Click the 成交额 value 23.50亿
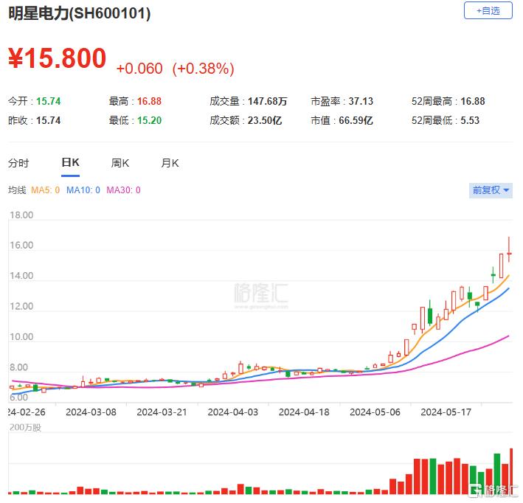This screenshot has height=503, width=523. click(x=265, y=120)
